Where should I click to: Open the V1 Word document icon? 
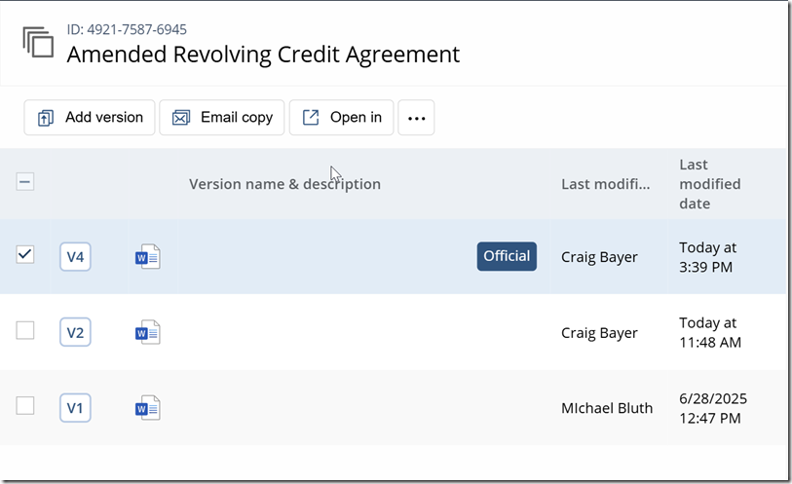pos(148,408)
